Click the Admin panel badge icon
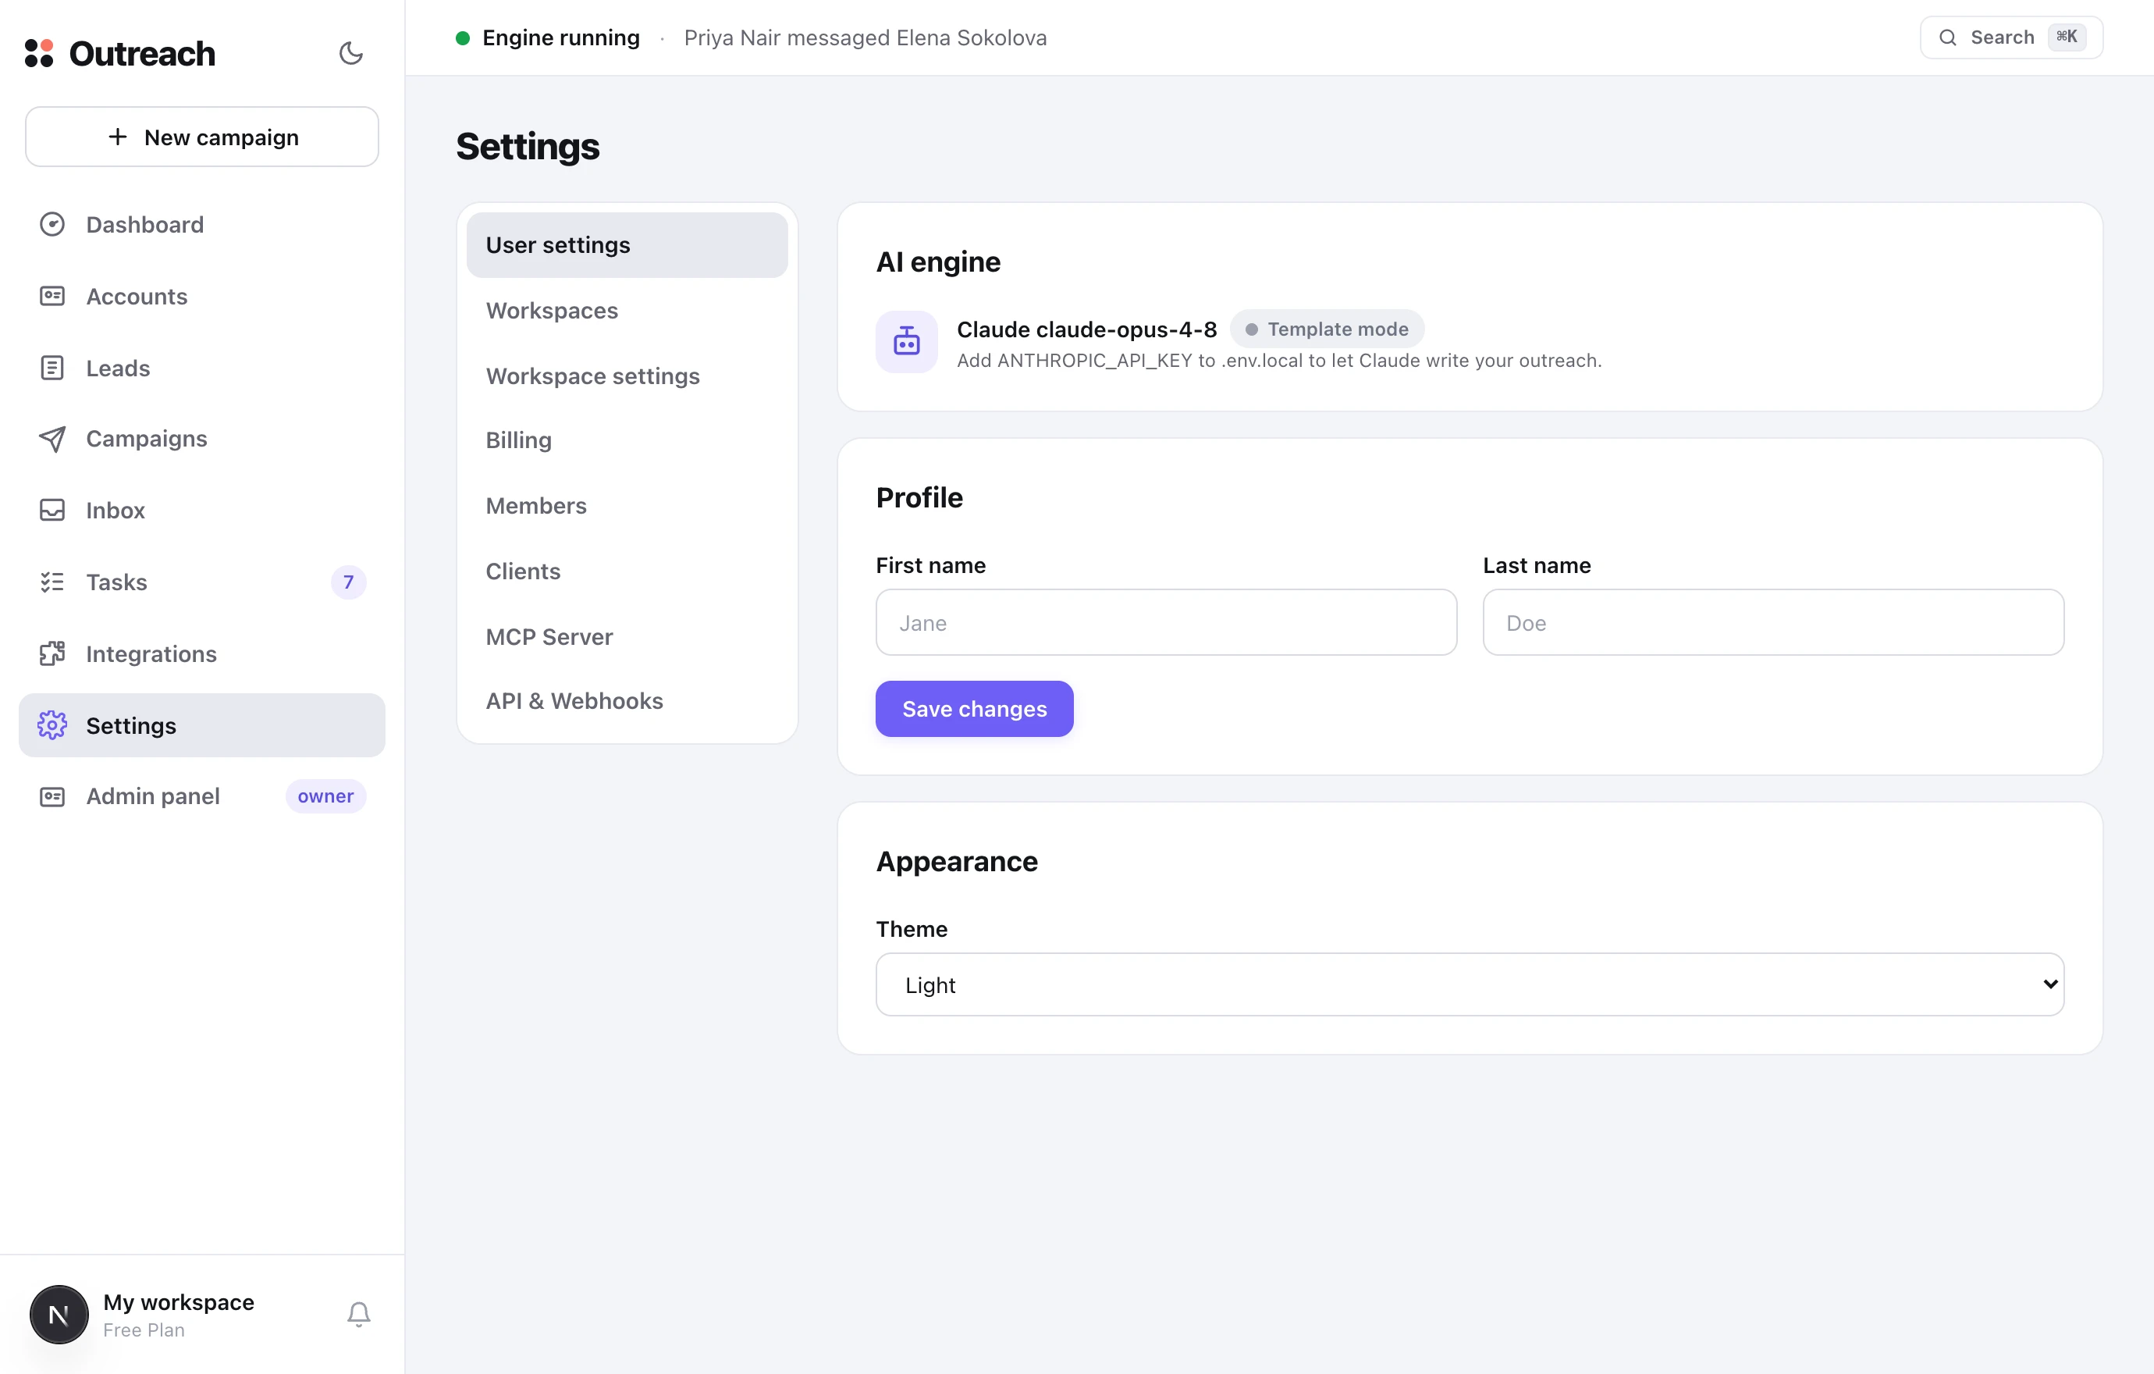Screen dimensions: 2154x1374 [x=52, y=796]
